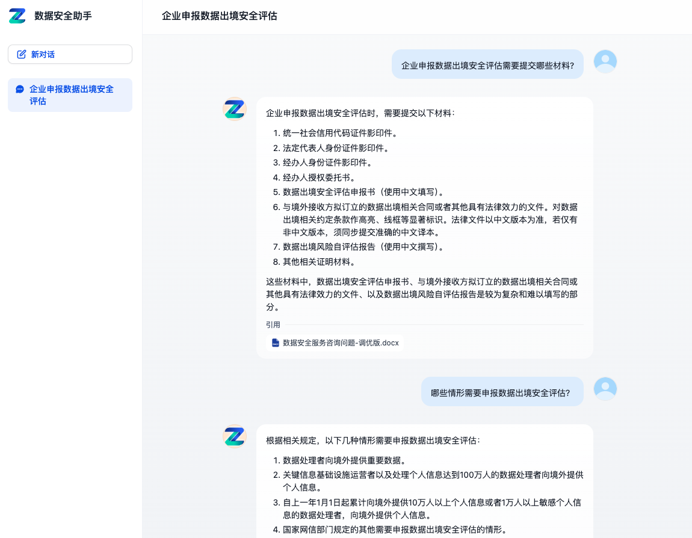This screenshot has height=538, width=692.
Task: Click list item 经办人授权委托书
Action: point(320,178)
